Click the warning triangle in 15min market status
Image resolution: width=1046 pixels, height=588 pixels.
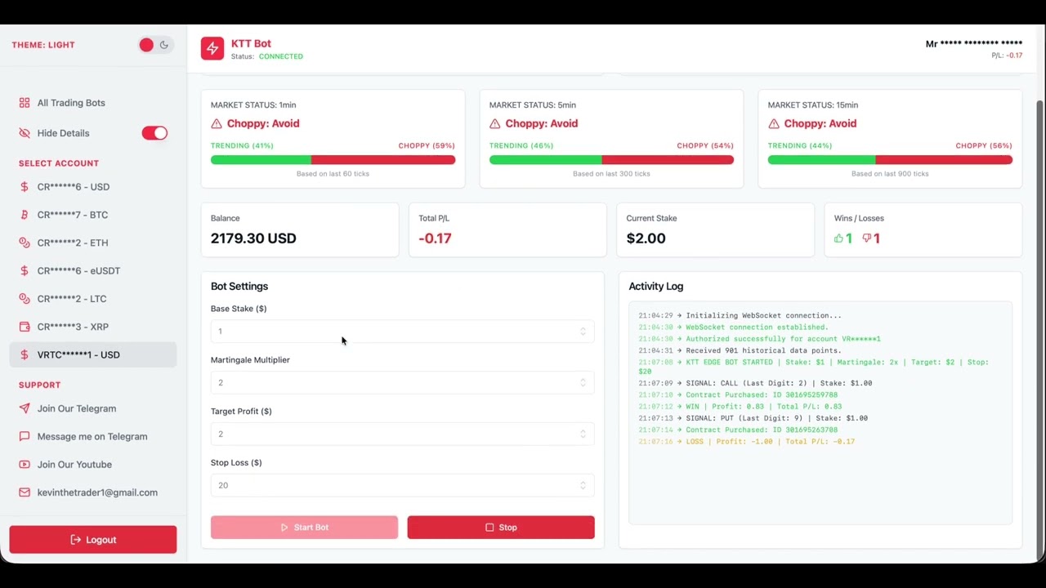click(x=774, y=123)
